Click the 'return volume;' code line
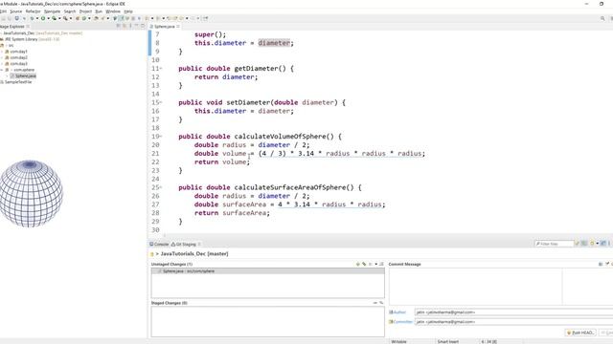Viewport: 613px width, 344px height. pos(221,161)
